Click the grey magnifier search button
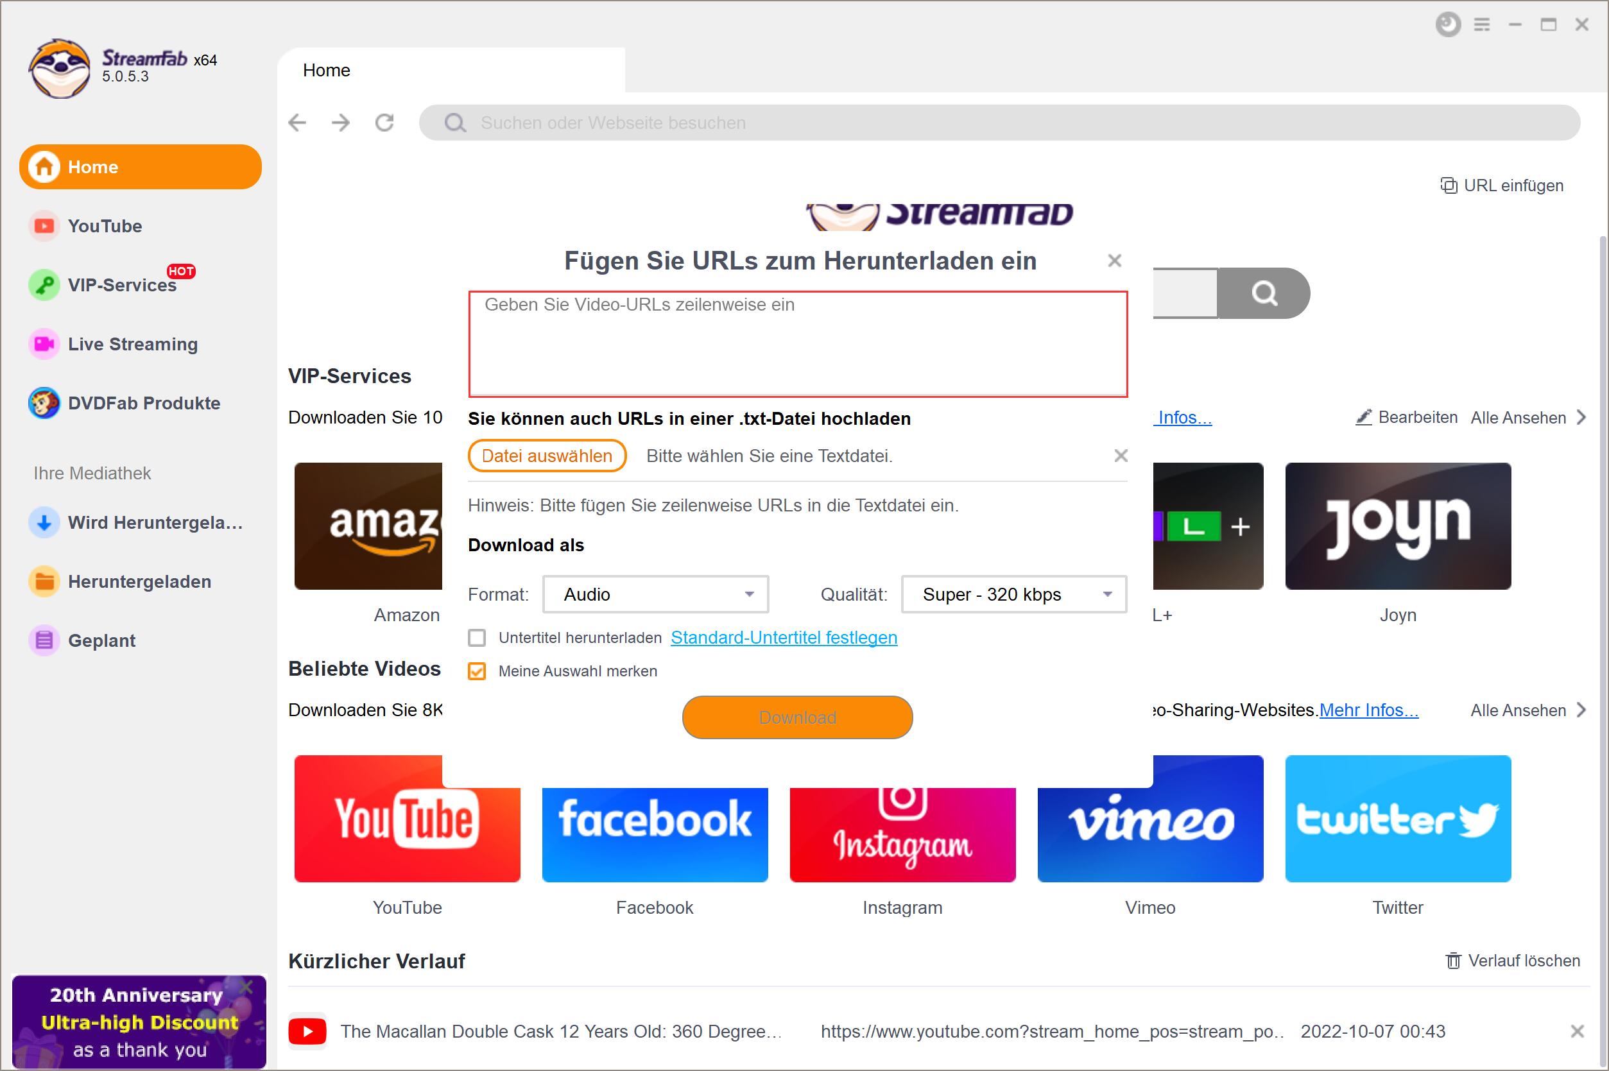 tap(1264, 293)
